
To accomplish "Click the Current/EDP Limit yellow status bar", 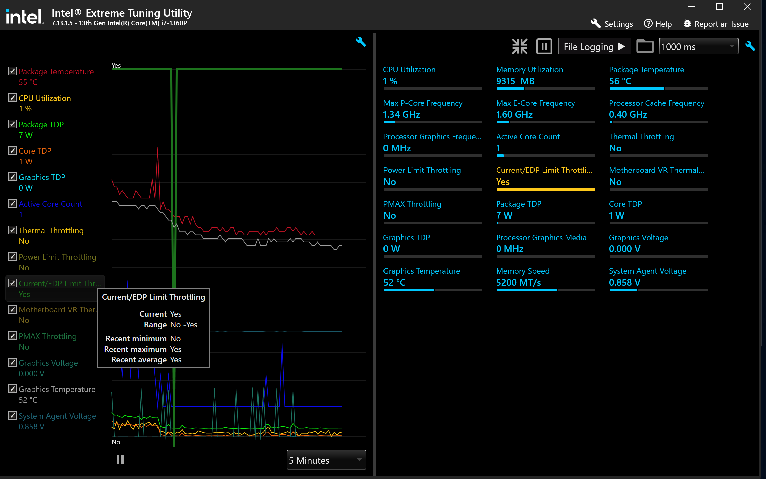I will tap(546, 189).
